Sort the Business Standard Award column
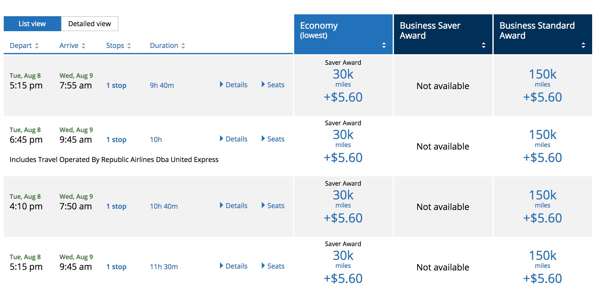594x296 pixels. pyautogui.click(x=583, y=45)
